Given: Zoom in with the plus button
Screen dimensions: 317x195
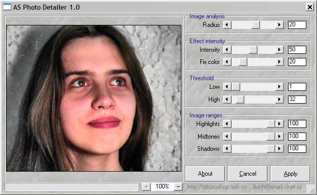Looking at the screenshot, I should coord(146,187).
